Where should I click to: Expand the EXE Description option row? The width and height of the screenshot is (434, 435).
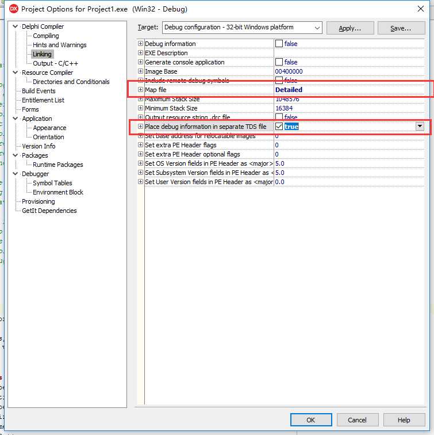coord(140,53)
